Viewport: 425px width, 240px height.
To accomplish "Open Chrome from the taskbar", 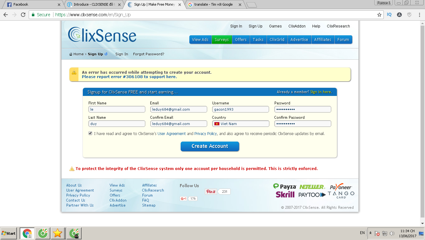I will 27,233.
